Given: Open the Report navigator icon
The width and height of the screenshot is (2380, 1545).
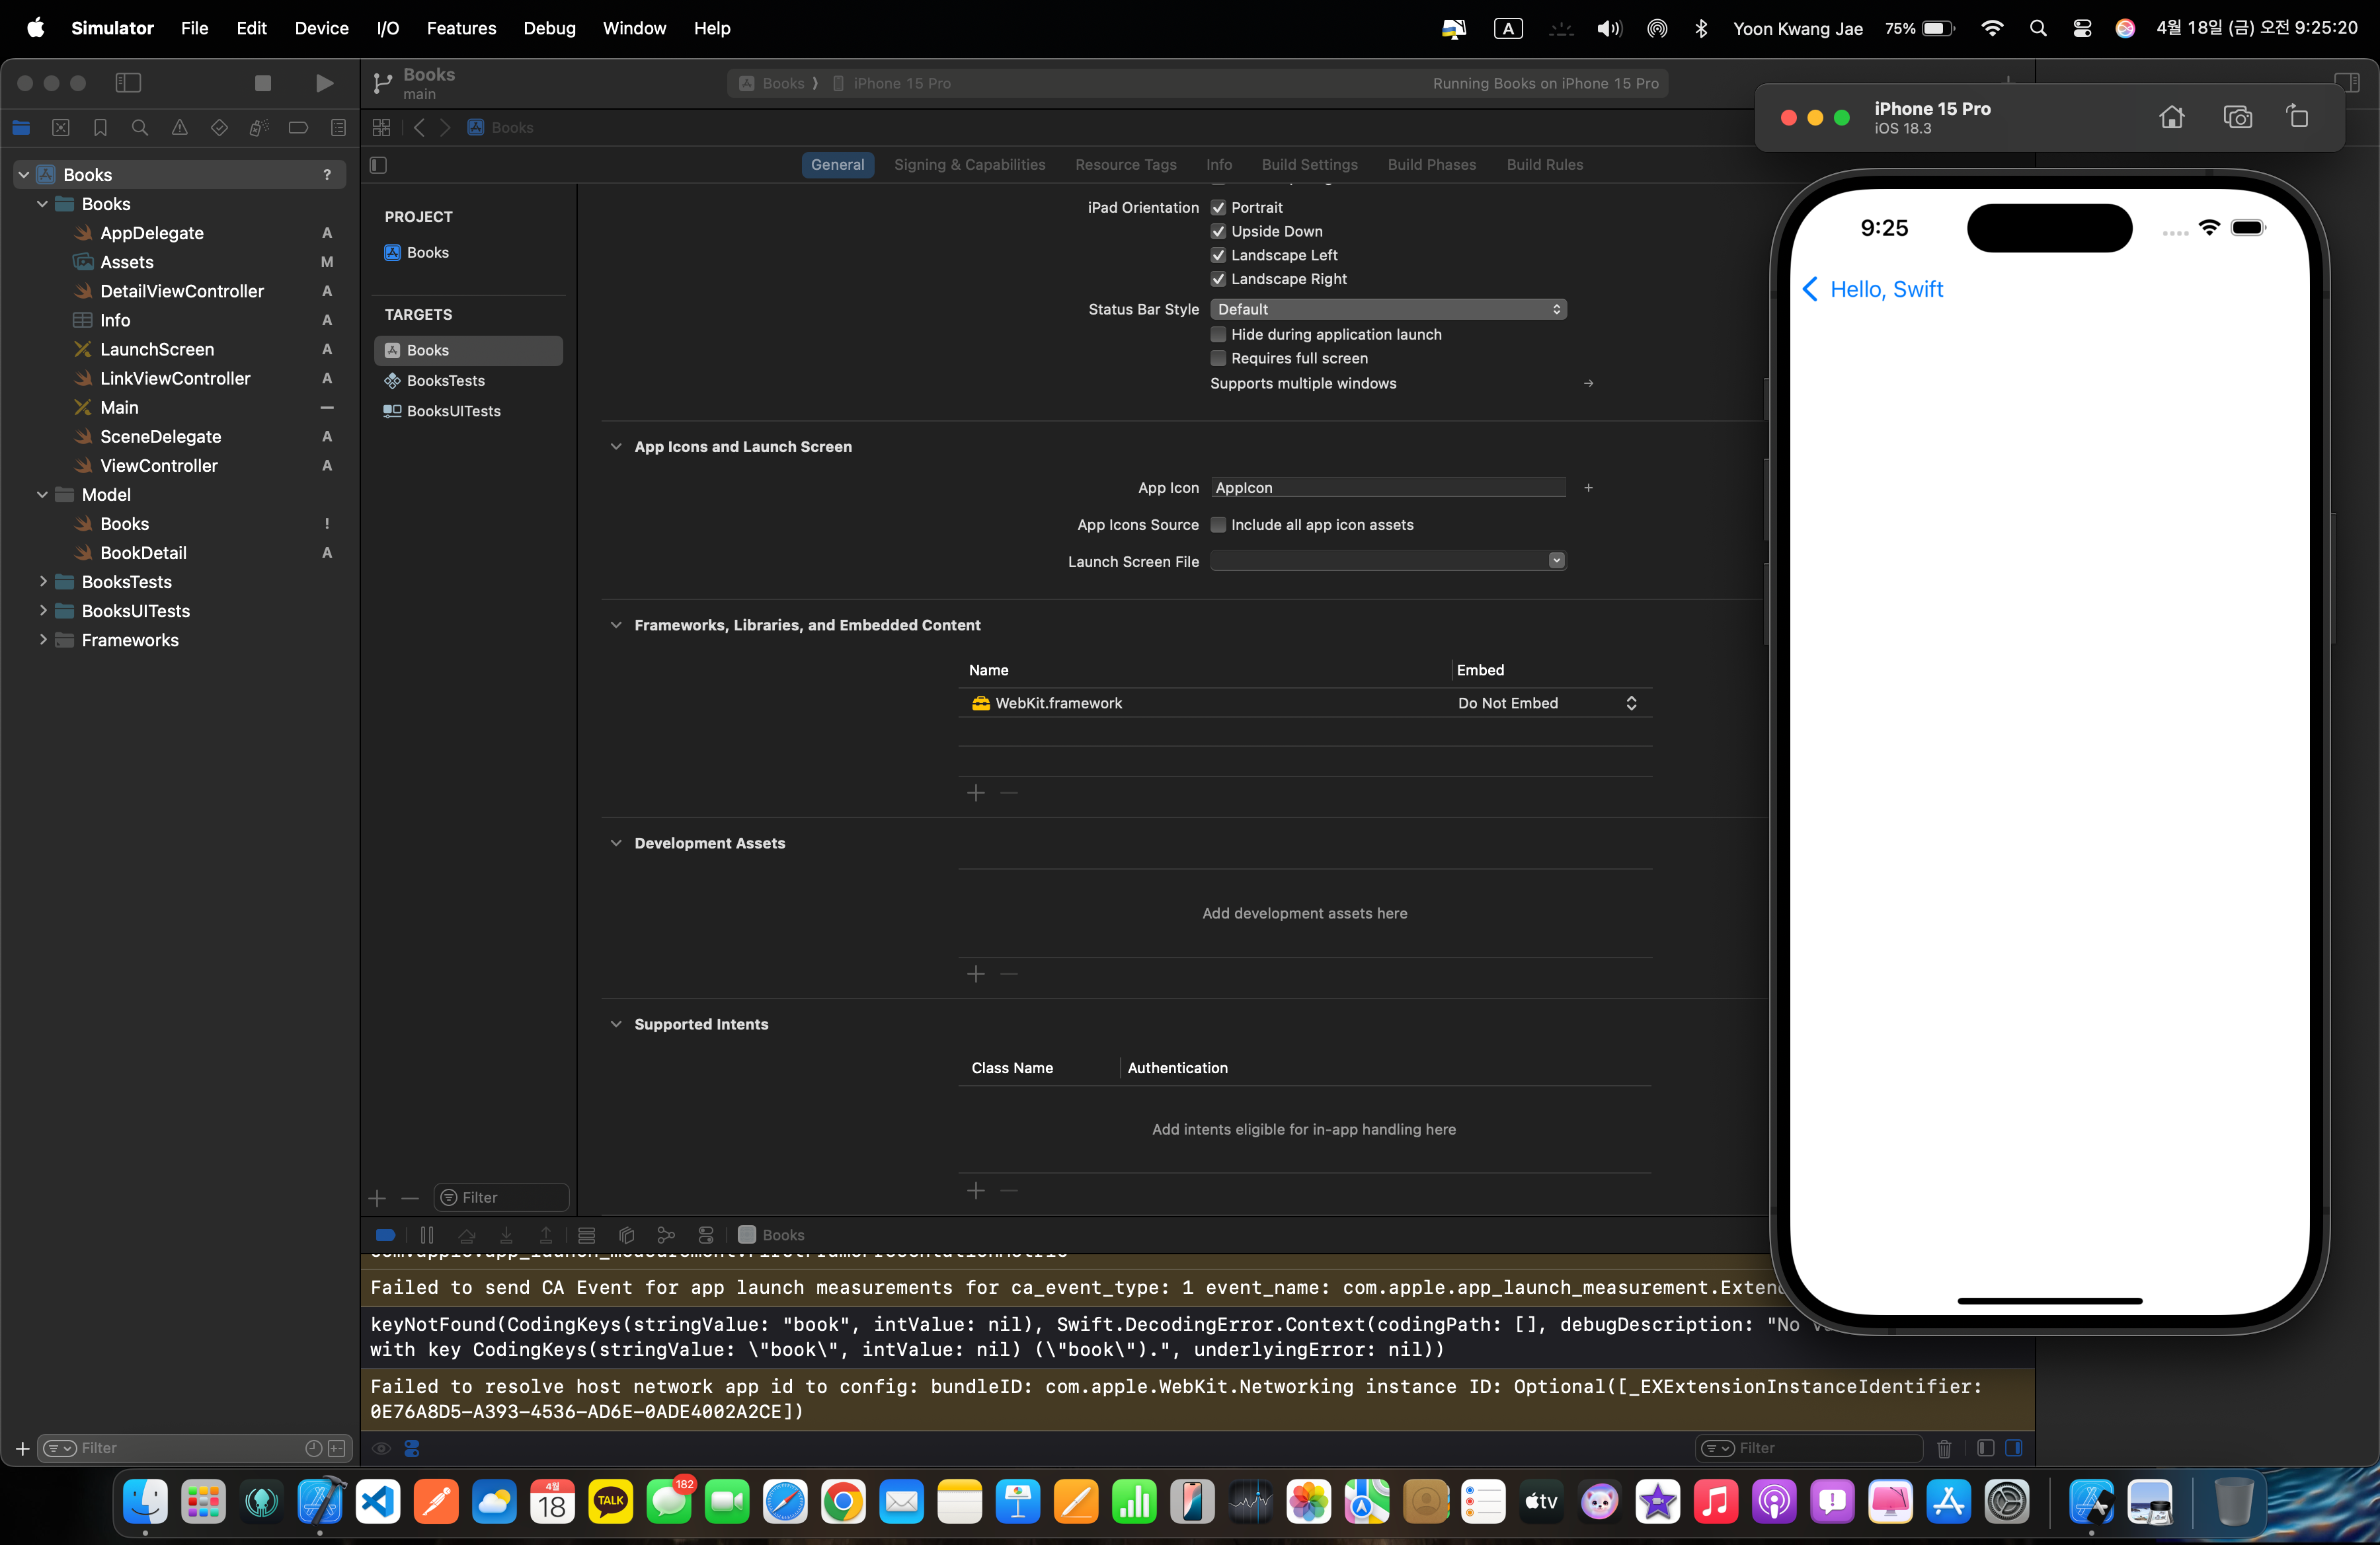Looking at the screenshot, I should 338,127.
